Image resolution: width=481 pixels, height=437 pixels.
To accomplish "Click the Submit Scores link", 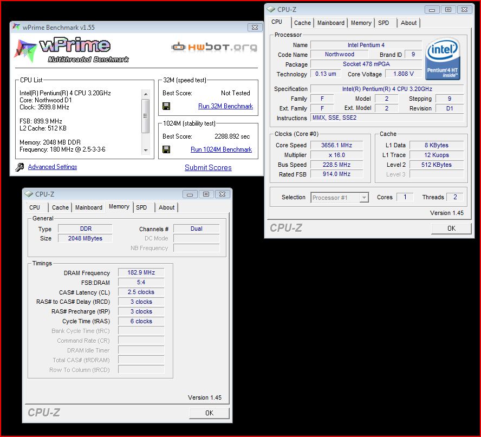I will (x=208, y=167).
